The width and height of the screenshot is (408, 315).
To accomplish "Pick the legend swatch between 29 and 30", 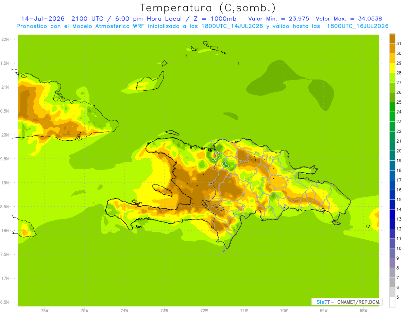I will pos(392,58).
